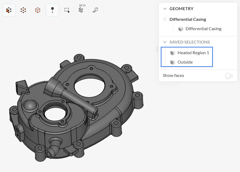Activate the box selection tool

67,10
